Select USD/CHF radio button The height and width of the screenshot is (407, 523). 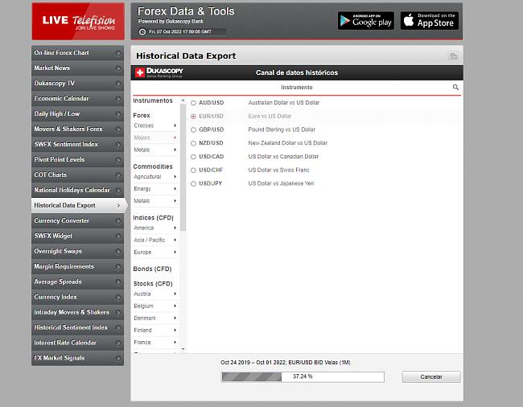(x=193, y=171)
